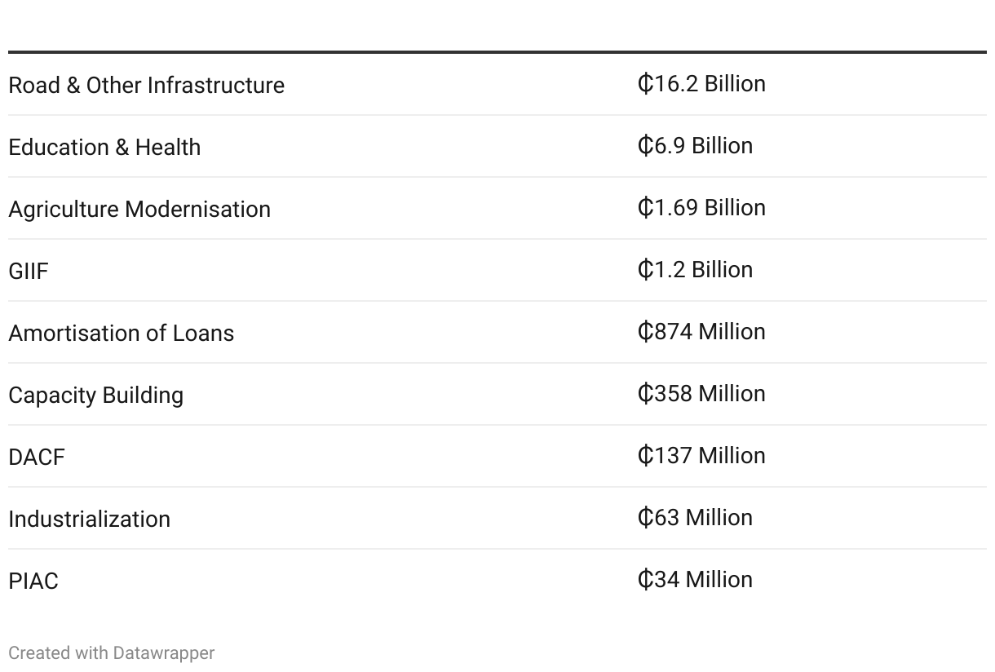This screenshot has width=995, height=672.
Task: Click the ₵6.9 Billion amount
Action: point(695,146)
